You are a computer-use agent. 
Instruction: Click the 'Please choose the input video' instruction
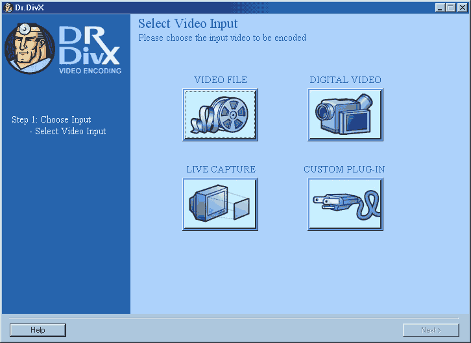point(222,38)
